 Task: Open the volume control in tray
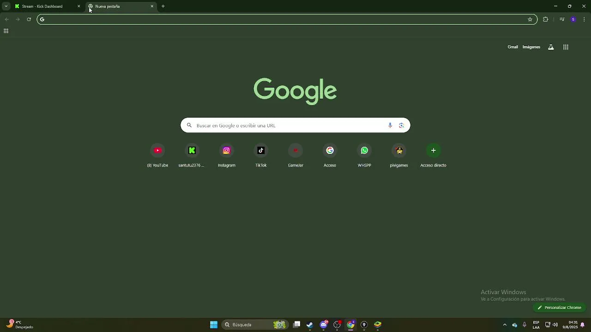point(555,325)
